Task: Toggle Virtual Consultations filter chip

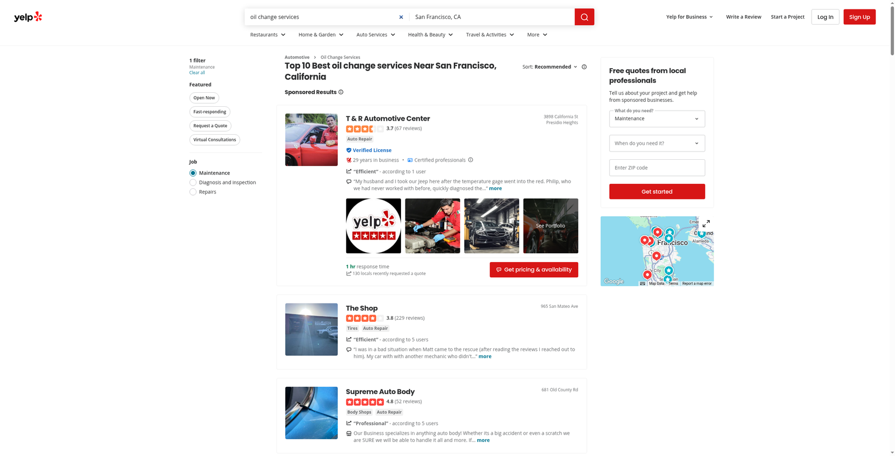Action: click(x=215, y=140)
